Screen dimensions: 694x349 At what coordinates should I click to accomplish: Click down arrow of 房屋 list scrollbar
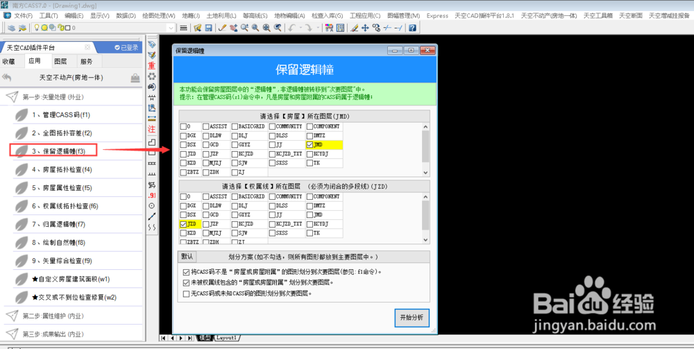pyautogui.click(x=426, y=173)
